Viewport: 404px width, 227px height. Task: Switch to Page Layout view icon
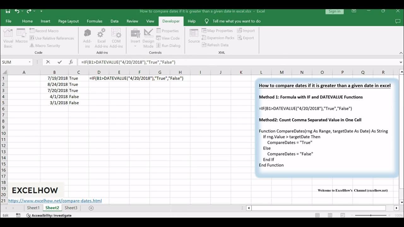click(x=330, y=215)
